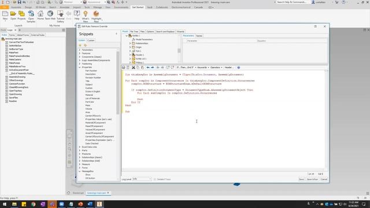Click the File Explorer icon on the taskbar
The width and height of the screenshot is (370, 208).
[x=14, y=204]
